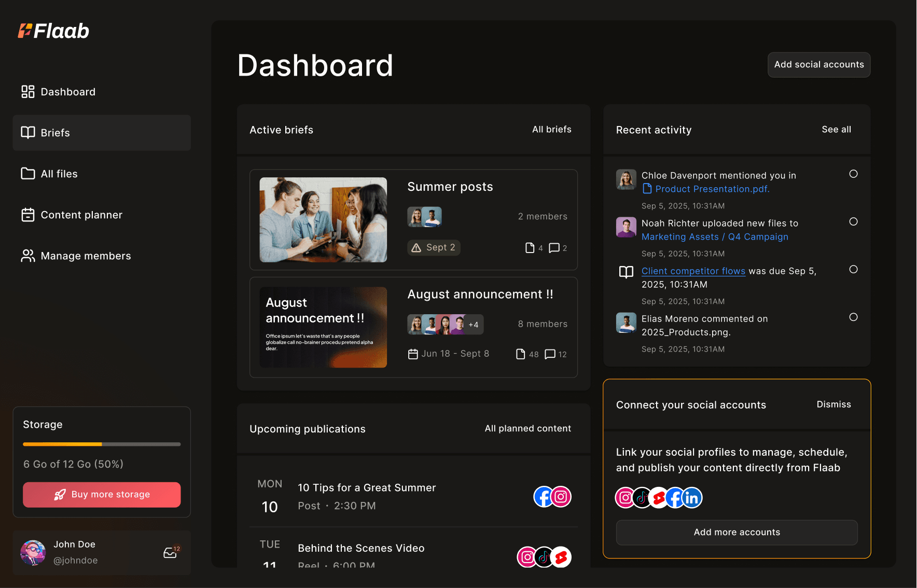The height and width of the screenshot is (588, 917).
Task: Click the calendar icon by Jun 18 - Sept 8
Action: coord(413,354)
